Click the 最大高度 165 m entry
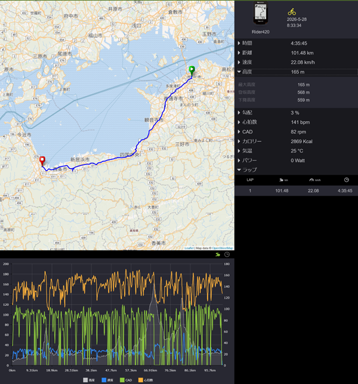Viewport: 358px width, 384px height. pyautogui.click(x=297, y=85)
